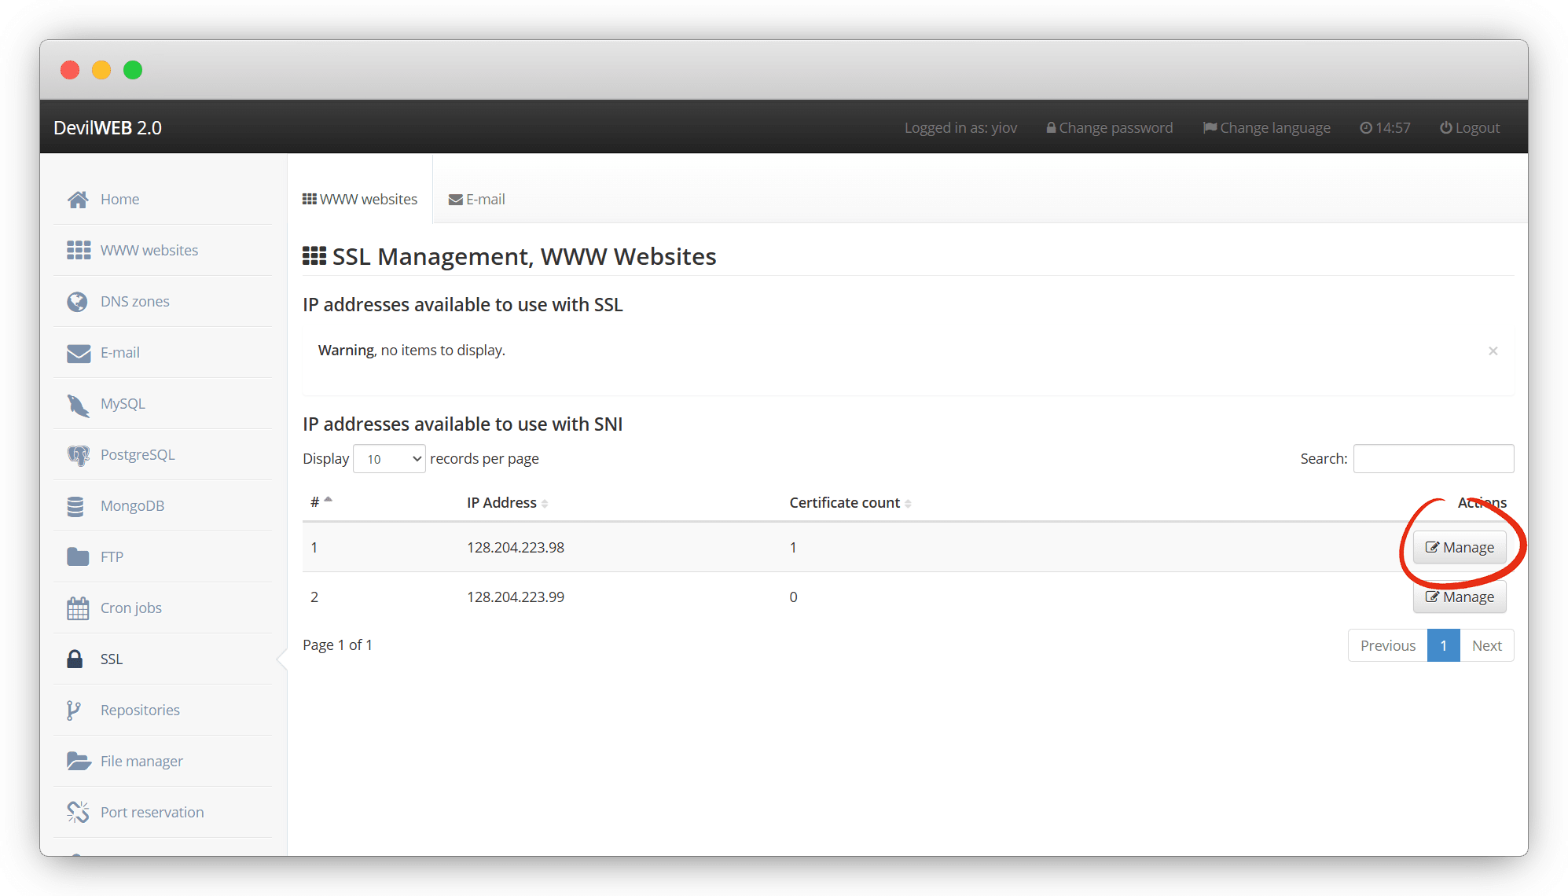This screenshot has height=896, width=1568.
Task: Dismiss the no items warning
Action: click(x=1493, y=351)
